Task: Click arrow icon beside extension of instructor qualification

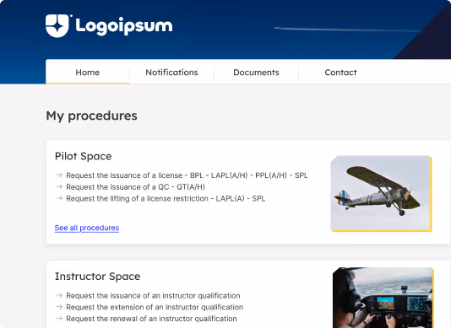Action: pyautogui.click(x=59, y=307)
